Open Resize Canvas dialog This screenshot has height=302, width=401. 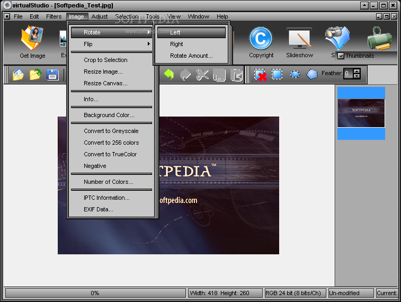[111, 83]
